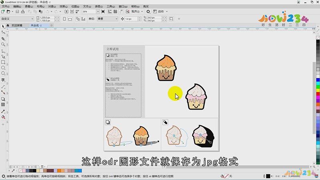Select the Zoom magnifier tool
This screenshot has width=320, height=180.
click(3, 44)
